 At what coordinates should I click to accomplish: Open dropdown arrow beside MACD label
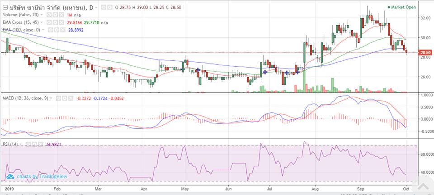click(x=52, y=98)
